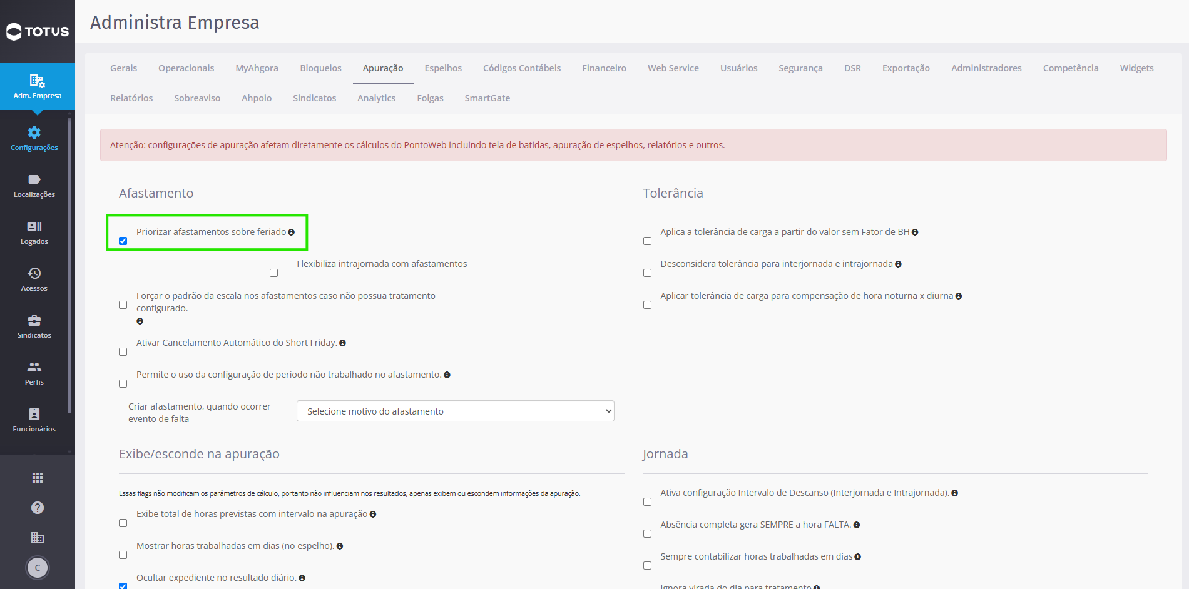Check Sempre contabilizar horas trabalhadas em dias
The image size is (1189, 589).
click(648, 566)
